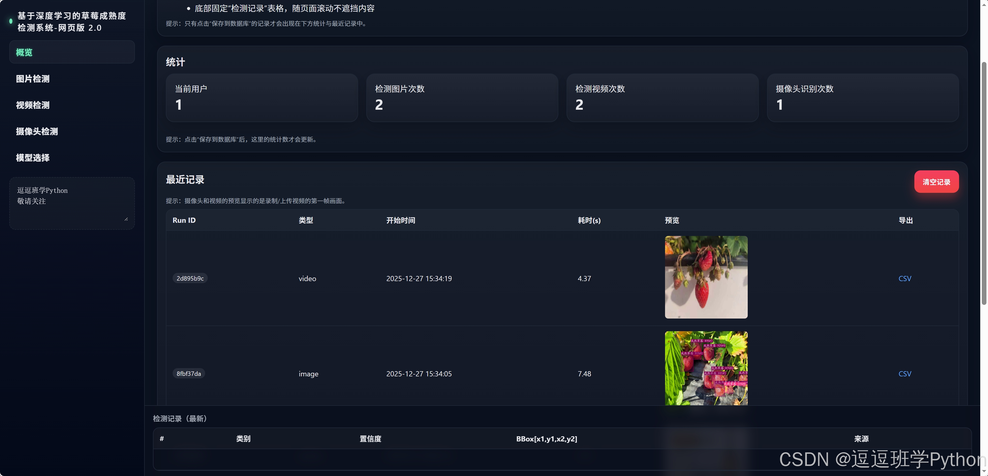The image size is (988, 476).
Task: Select 摄像头检测 camera detection item
Action: (x=37, y=131)
